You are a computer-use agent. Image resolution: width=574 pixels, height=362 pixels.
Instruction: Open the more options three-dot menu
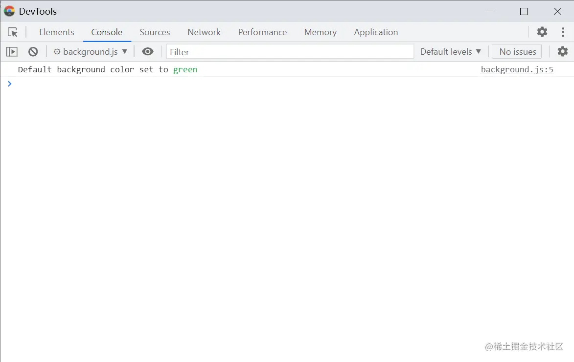pos(563,32)
